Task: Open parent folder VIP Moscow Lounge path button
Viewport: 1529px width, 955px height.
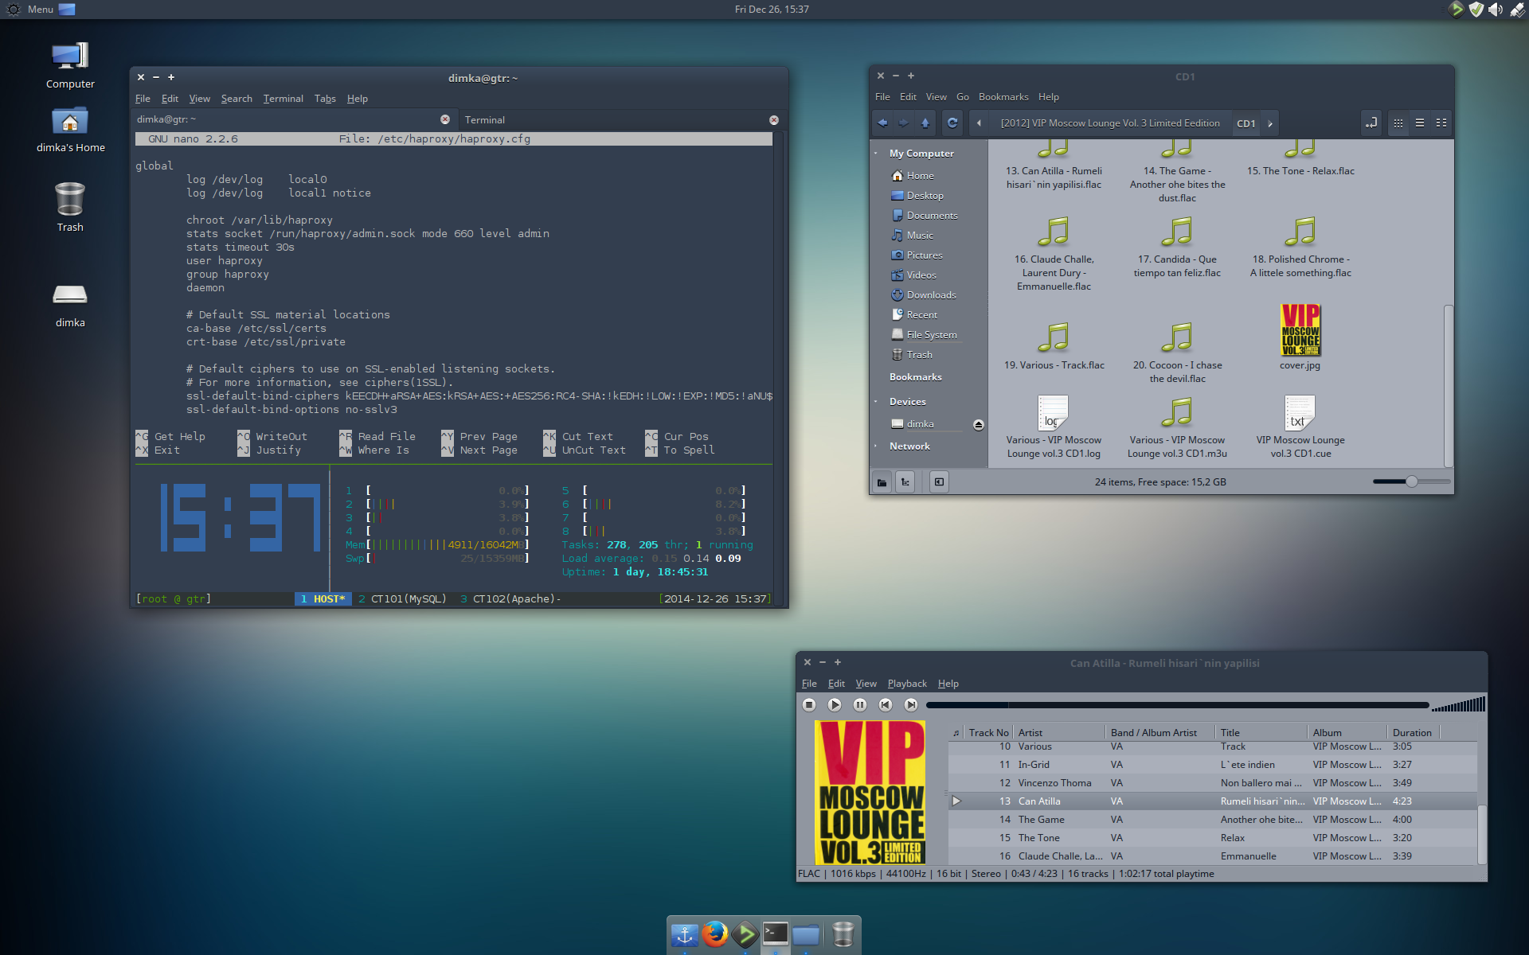Action: click(x=1110, y=123)
